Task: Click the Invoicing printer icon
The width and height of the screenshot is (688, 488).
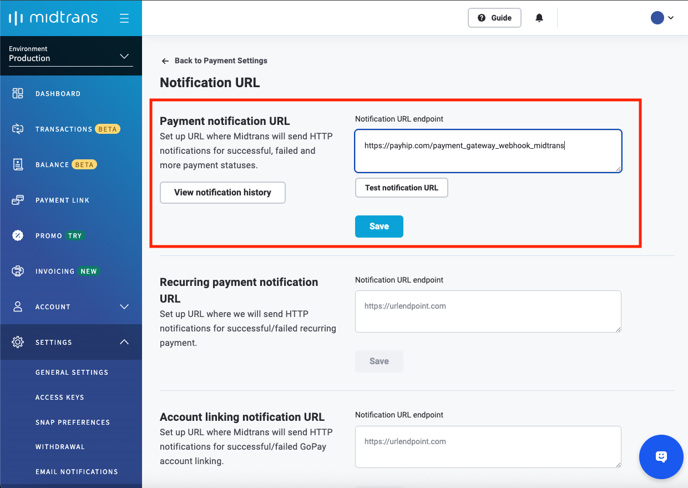Action: (x=18, y=271)
